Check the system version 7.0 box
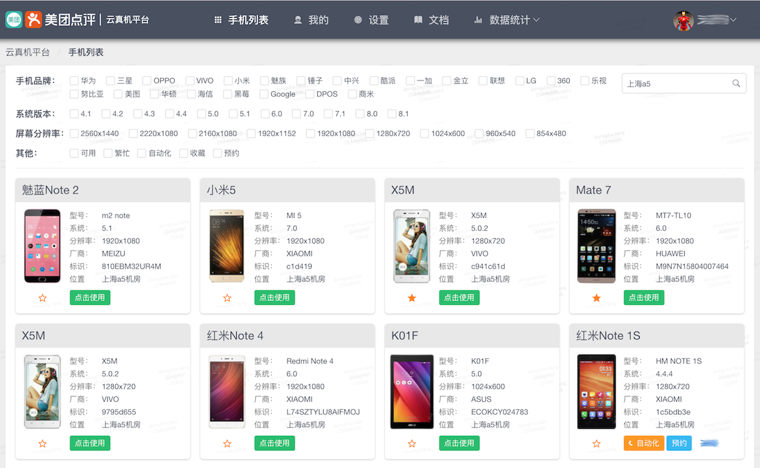Viewport: 760px width, 468px height. tap(296, 114)
